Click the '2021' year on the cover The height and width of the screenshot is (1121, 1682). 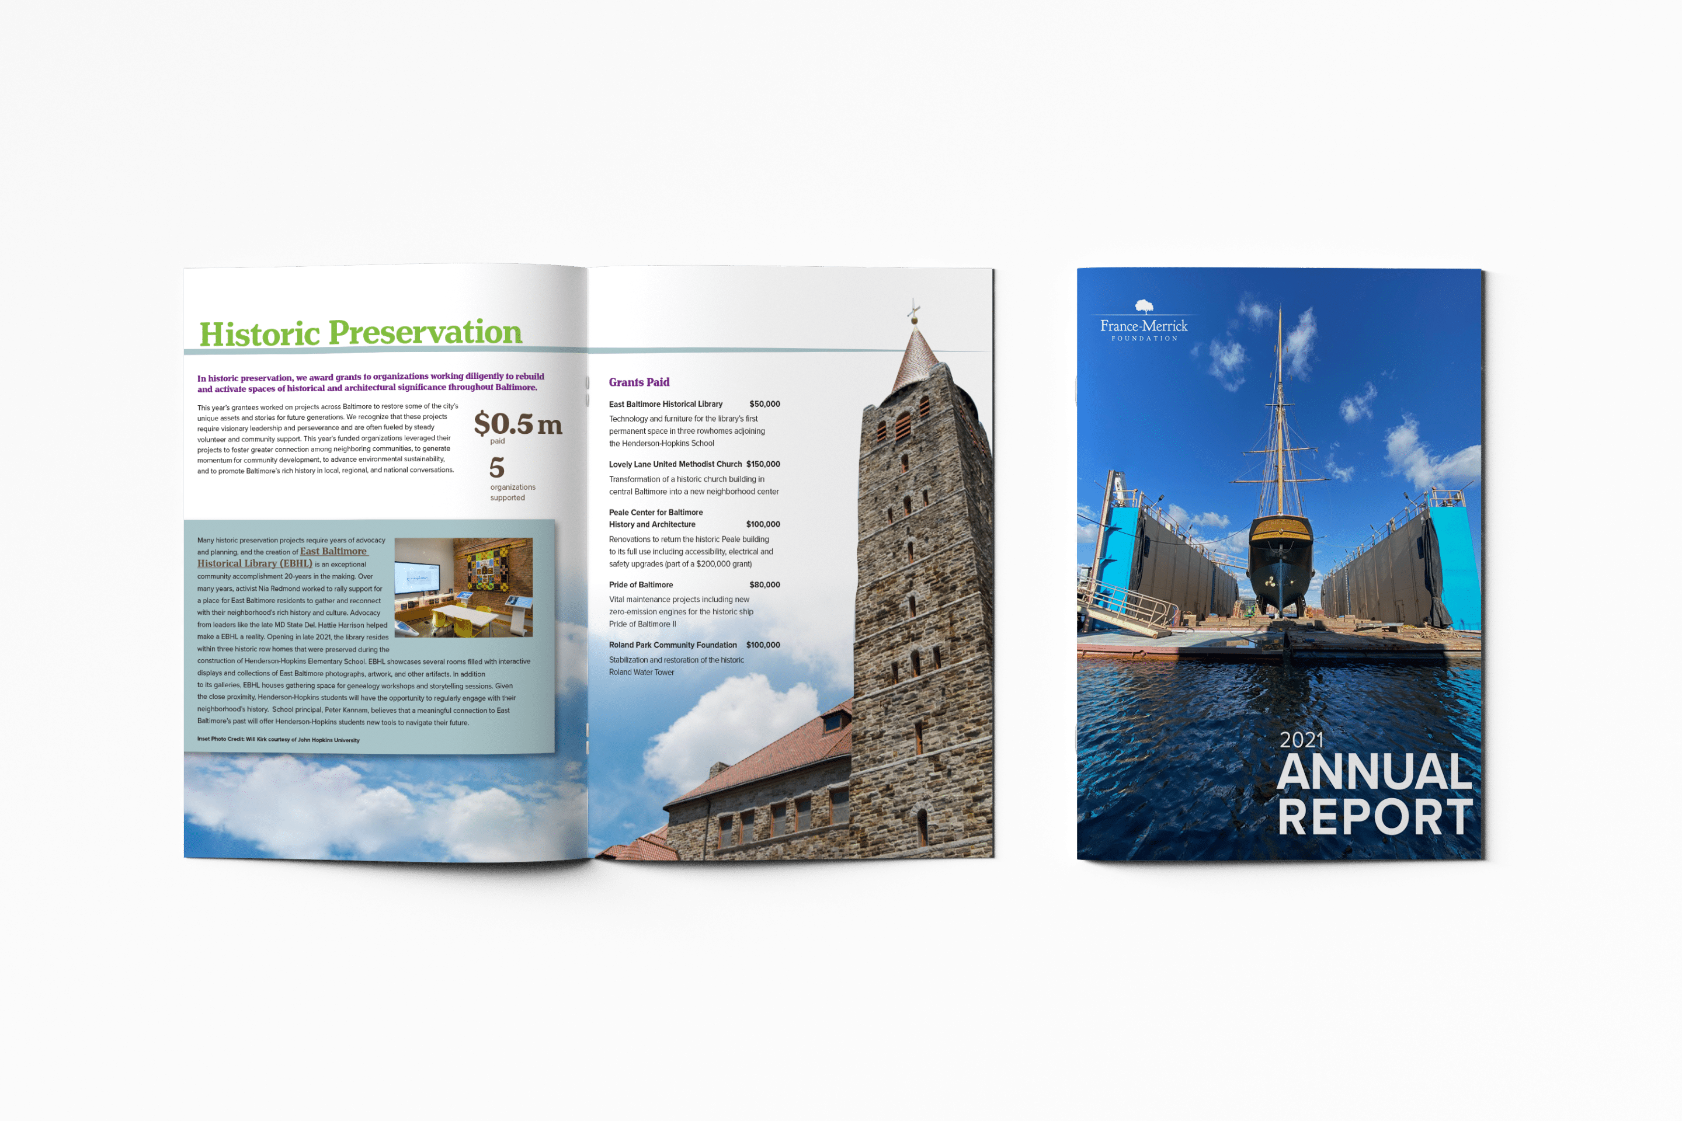[x=1302, y=740]
